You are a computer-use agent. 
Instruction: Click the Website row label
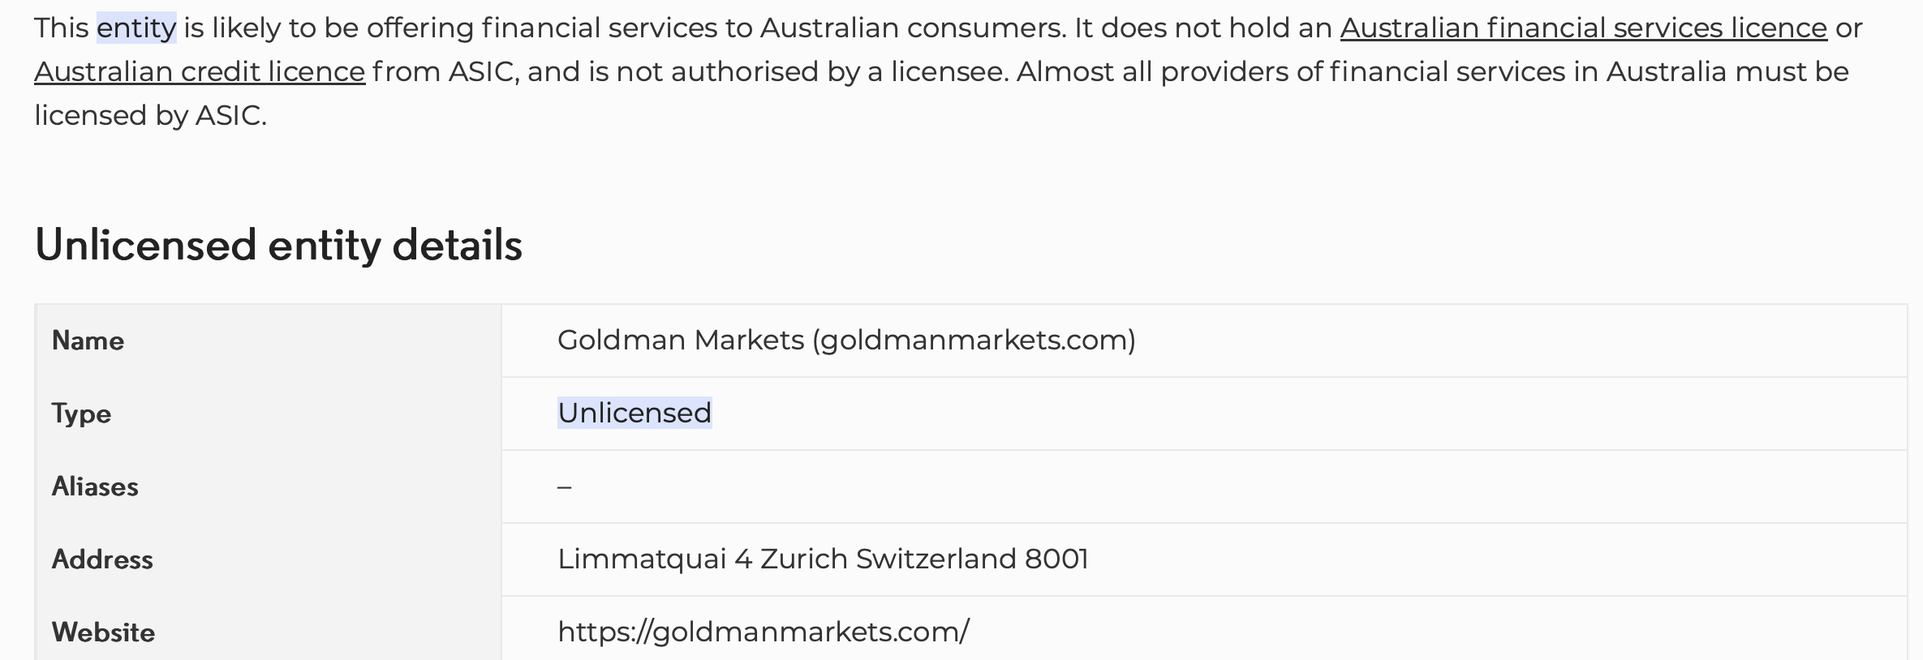tap(103, 632)
